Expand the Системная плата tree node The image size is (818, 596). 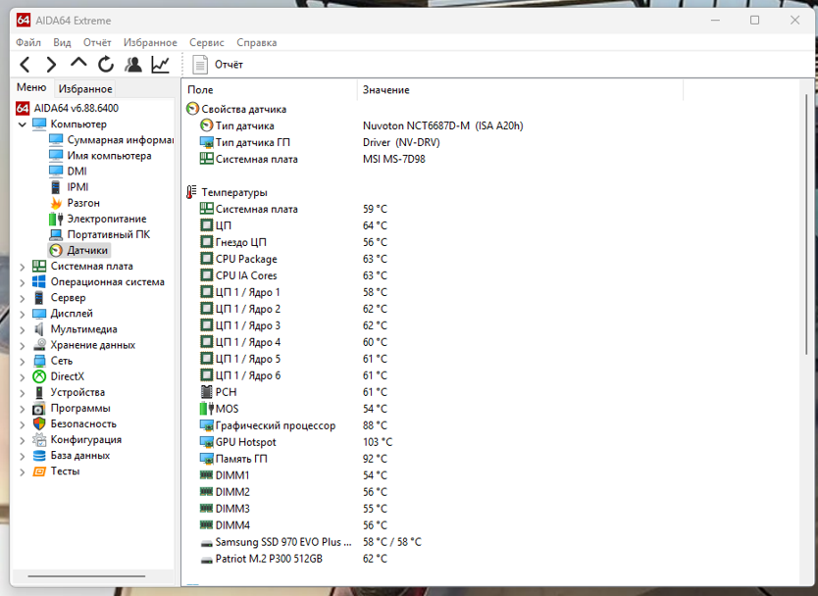pos(22,267)
